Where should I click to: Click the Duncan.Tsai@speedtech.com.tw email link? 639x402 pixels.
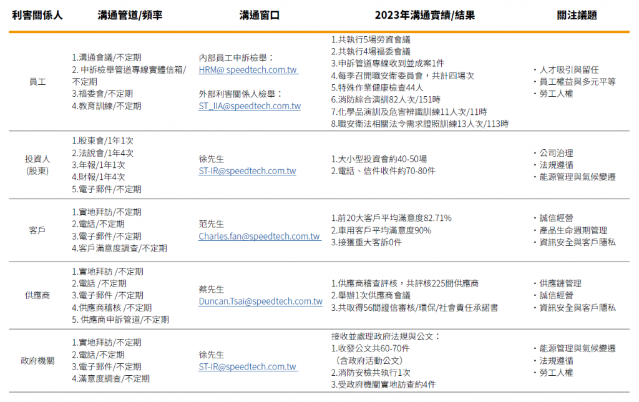click(x=260, y=301)
